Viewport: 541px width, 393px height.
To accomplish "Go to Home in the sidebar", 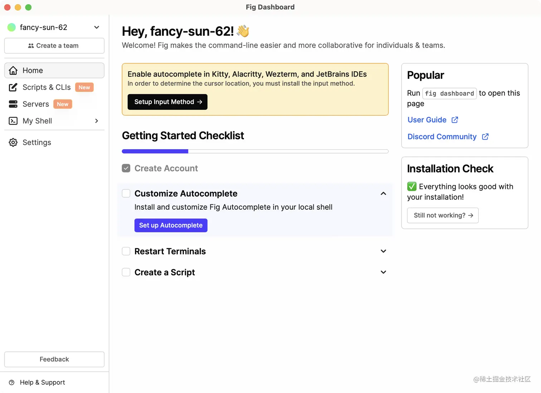I will pyautogui.click(x=54, y=71).
